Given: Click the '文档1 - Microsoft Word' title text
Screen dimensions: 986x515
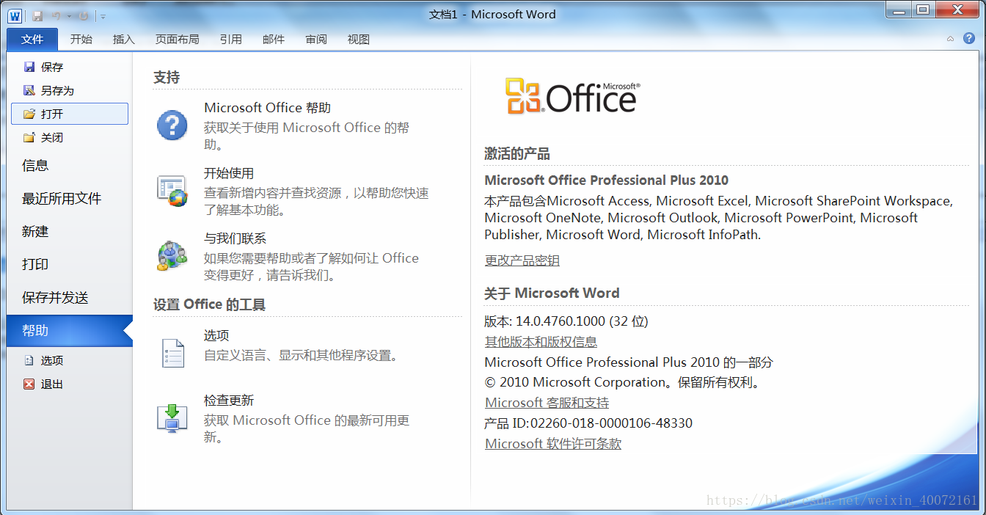Looking at the screenshot, I should pyautogui.click(x=493, y=14).
